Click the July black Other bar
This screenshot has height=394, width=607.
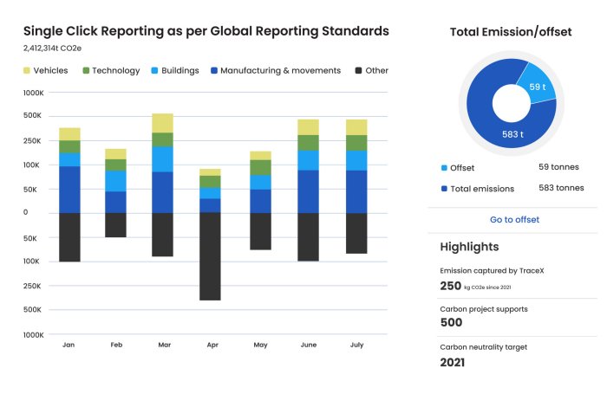[356, 233]
